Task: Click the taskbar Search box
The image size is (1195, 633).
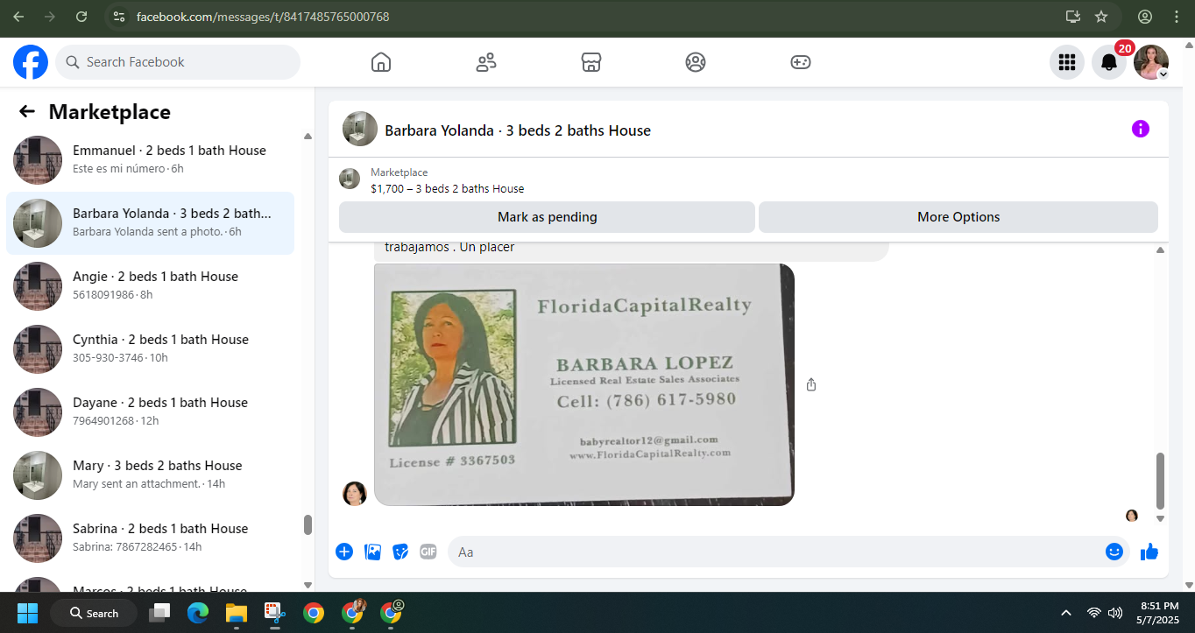Action: (x=94, y=613)
